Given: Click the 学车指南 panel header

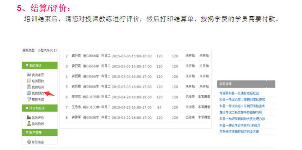Looking at the screenshot, I should 246,84.
